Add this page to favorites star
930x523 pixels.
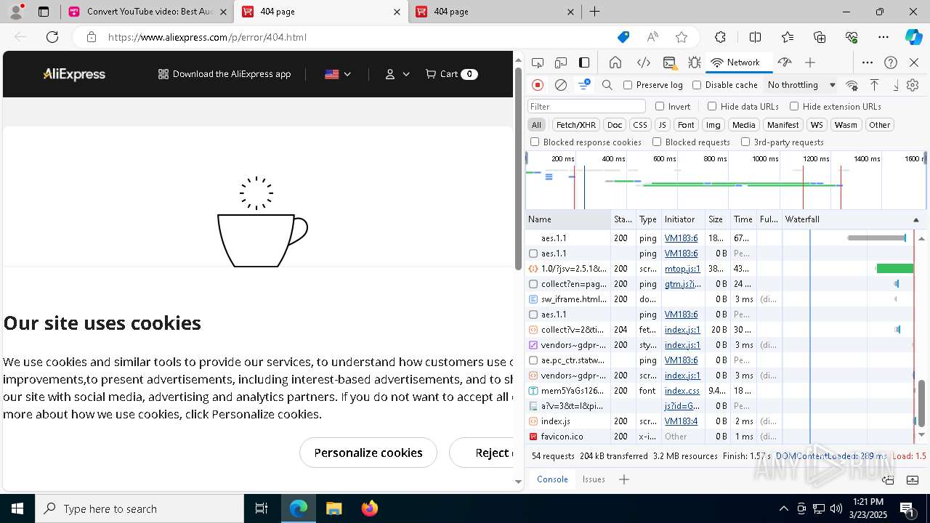pyautogui.click(x=682, y=37)
